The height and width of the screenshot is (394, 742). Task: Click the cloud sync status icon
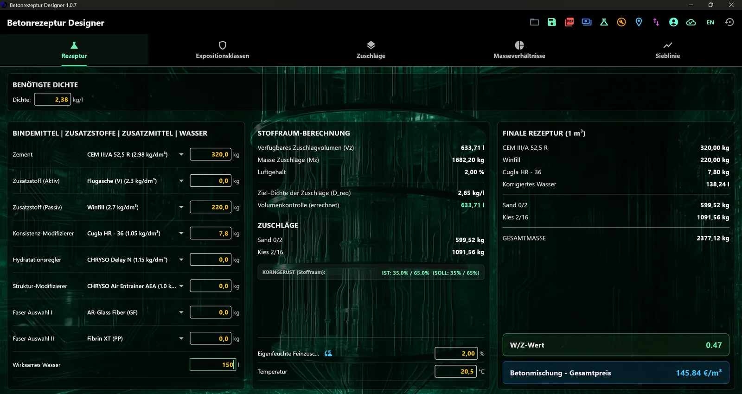point(691,22)
